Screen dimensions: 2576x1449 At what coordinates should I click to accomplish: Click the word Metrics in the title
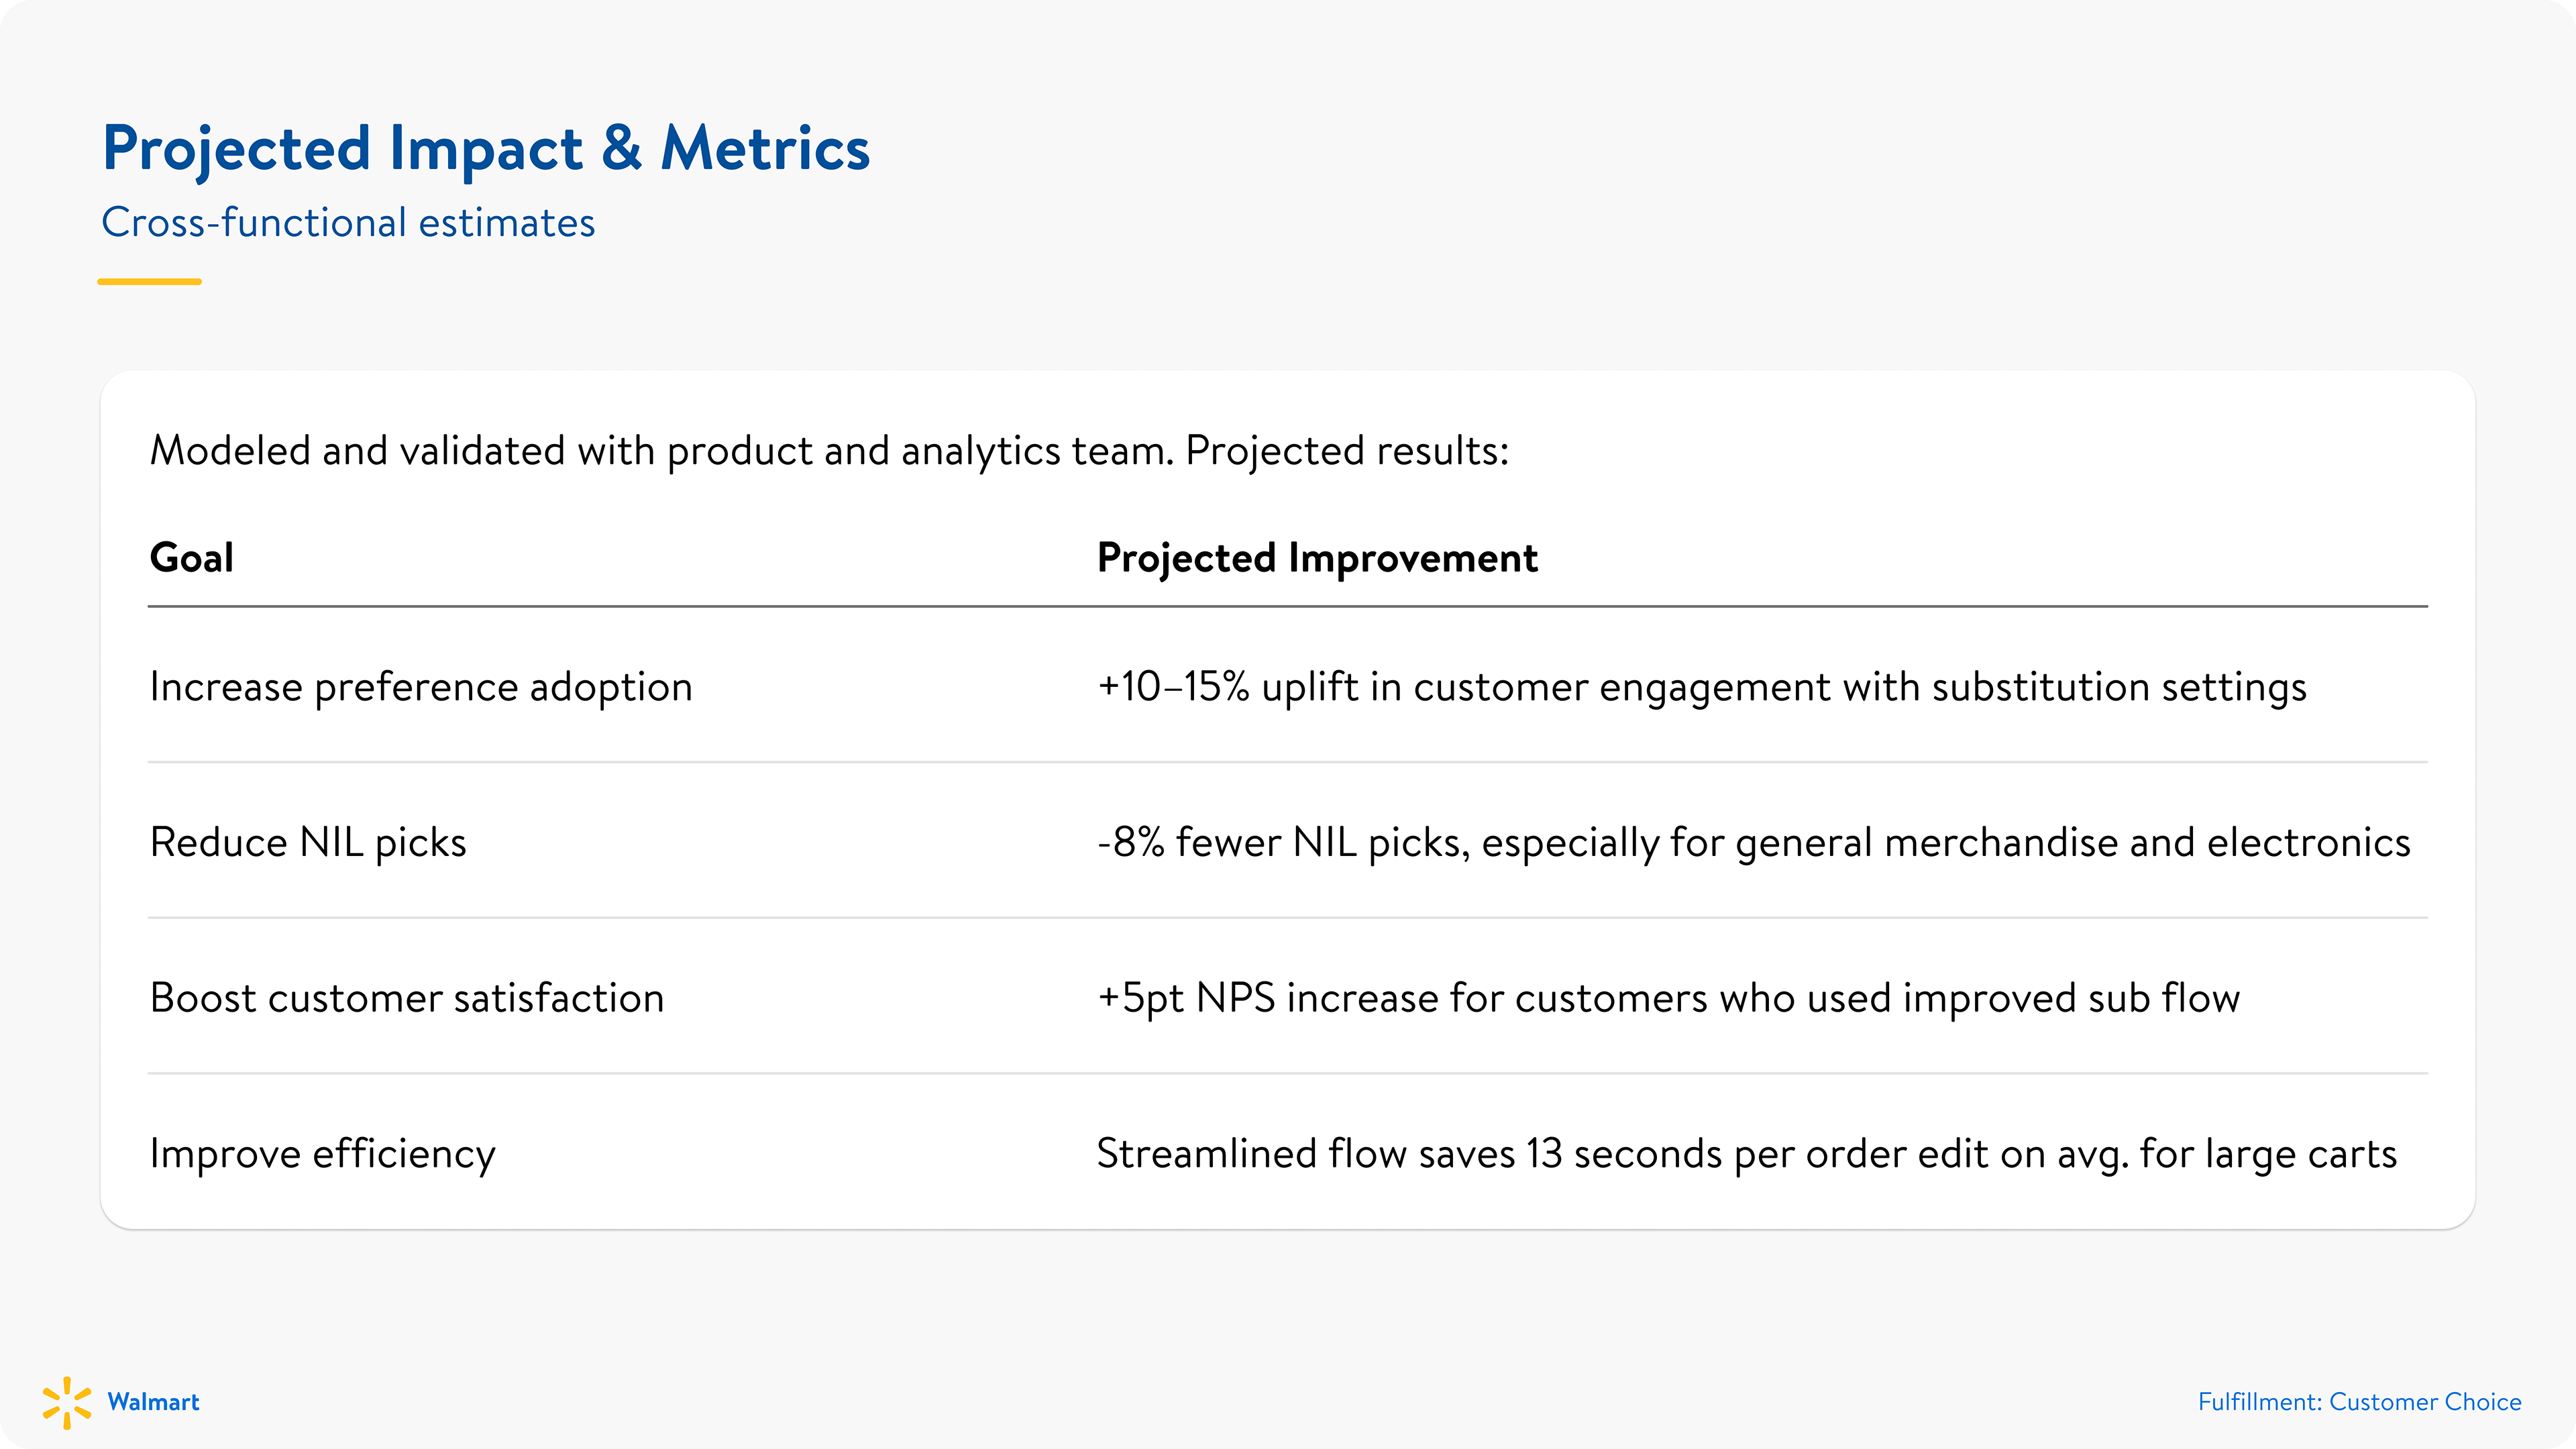click(765, 149)
